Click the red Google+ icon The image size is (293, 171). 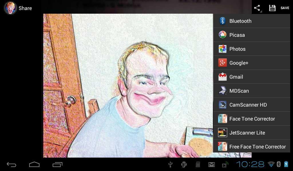pyautogui.click(x=222, y=63)
